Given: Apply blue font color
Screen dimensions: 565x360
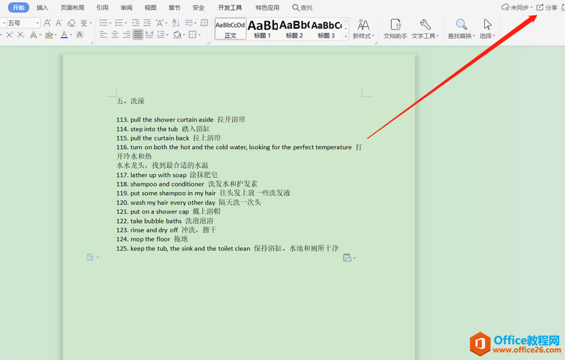Looking at the screenshot, I should coord(64,35).
